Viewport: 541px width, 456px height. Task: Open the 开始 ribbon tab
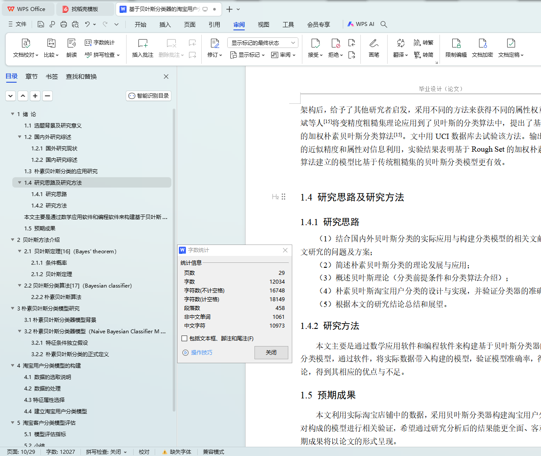click(141, 25)
